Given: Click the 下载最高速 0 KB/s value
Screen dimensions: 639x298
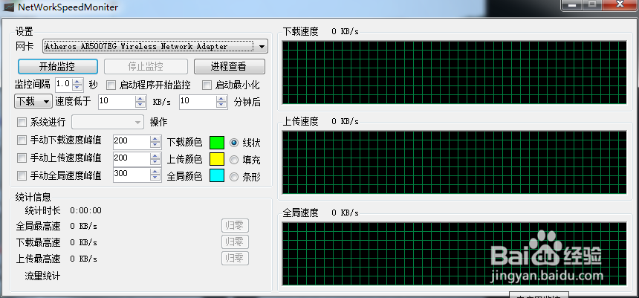Looking at the screenshot, I should pos(83,242).
